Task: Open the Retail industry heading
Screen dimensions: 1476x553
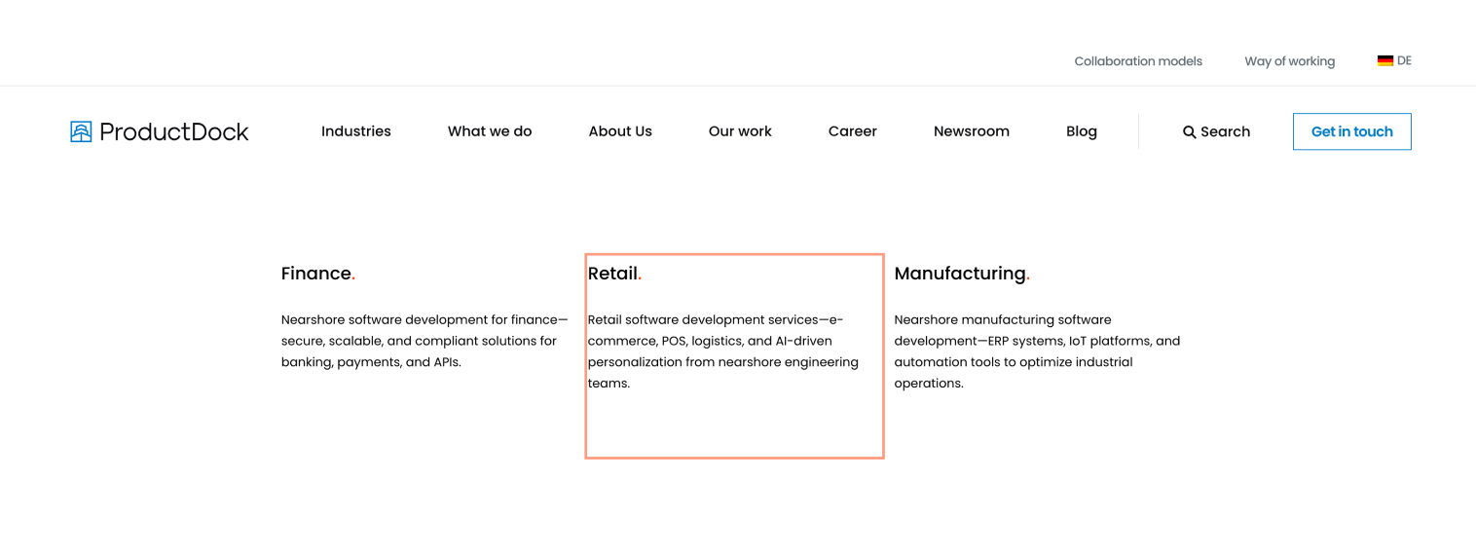Action: pyautogui.click(x=612, y=274)
